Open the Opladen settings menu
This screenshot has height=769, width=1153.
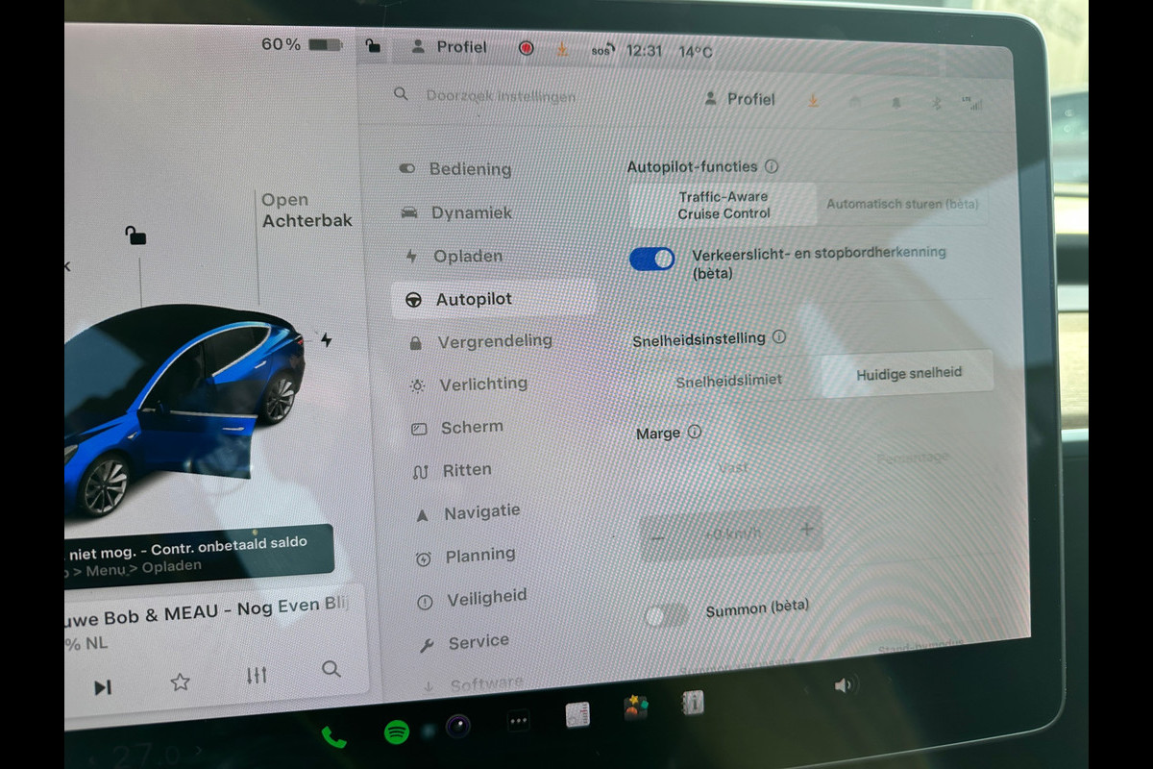pyautogui.click(x=467, y=257)
